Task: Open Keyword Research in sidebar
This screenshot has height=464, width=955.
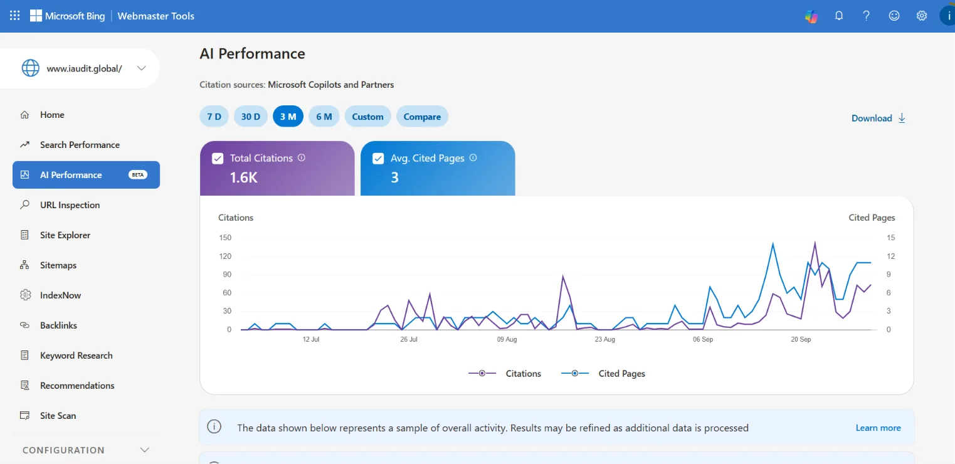Action: click(x=86, y=356)
